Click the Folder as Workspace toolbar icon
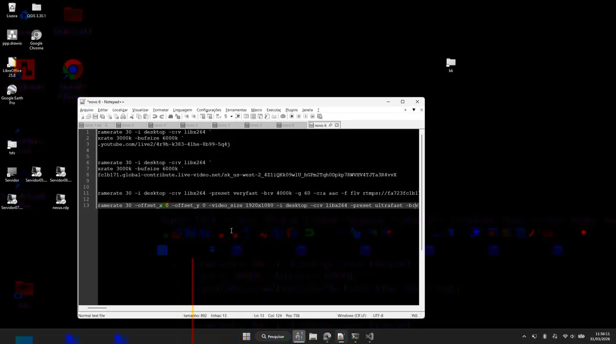The image size is (616, 344). (x=274, y=117)
